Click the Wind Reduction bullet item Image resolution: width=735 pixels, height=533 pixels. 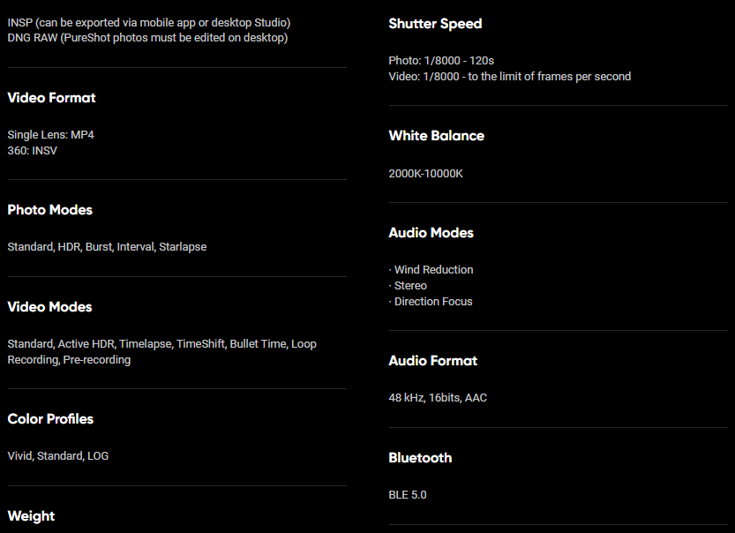[431, 269]
